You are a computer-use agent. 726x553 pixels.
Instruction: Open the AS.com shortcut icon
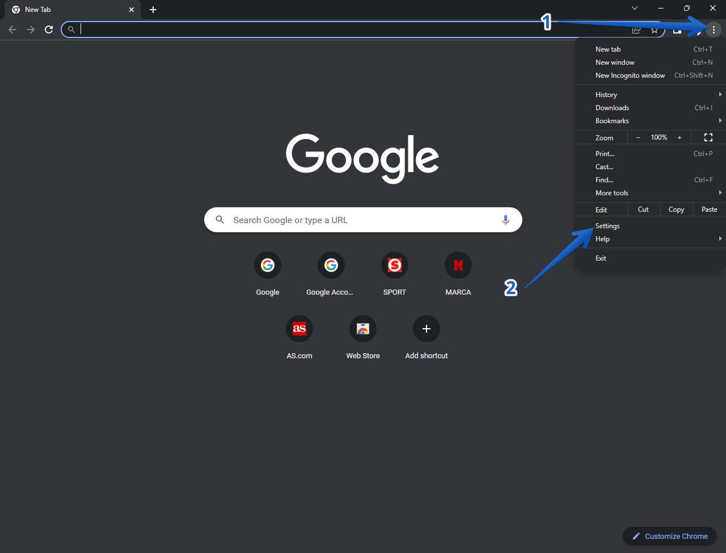click(299, 329)
